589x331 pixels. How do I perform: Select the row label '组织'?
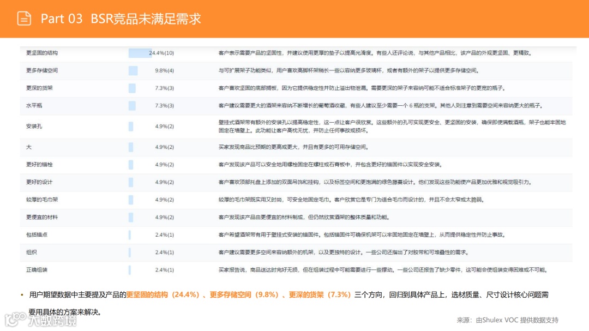(x=31, y=252)
